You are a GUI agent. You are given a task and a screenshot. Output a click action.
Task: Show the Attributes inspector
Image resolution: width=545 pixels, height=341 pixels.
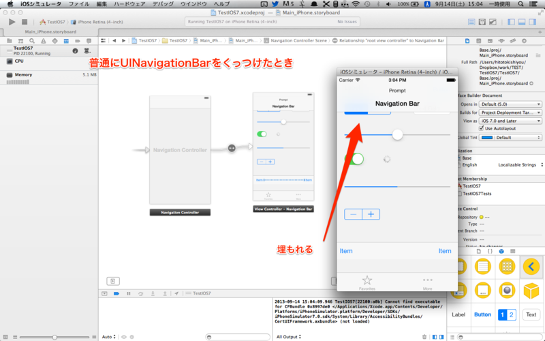pos(501,41)
